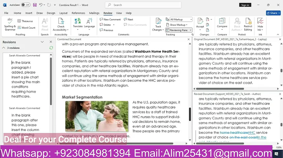Screen dimensions: 283x158
Task: Click the tracked insertion HHC text
Action: 252,133
